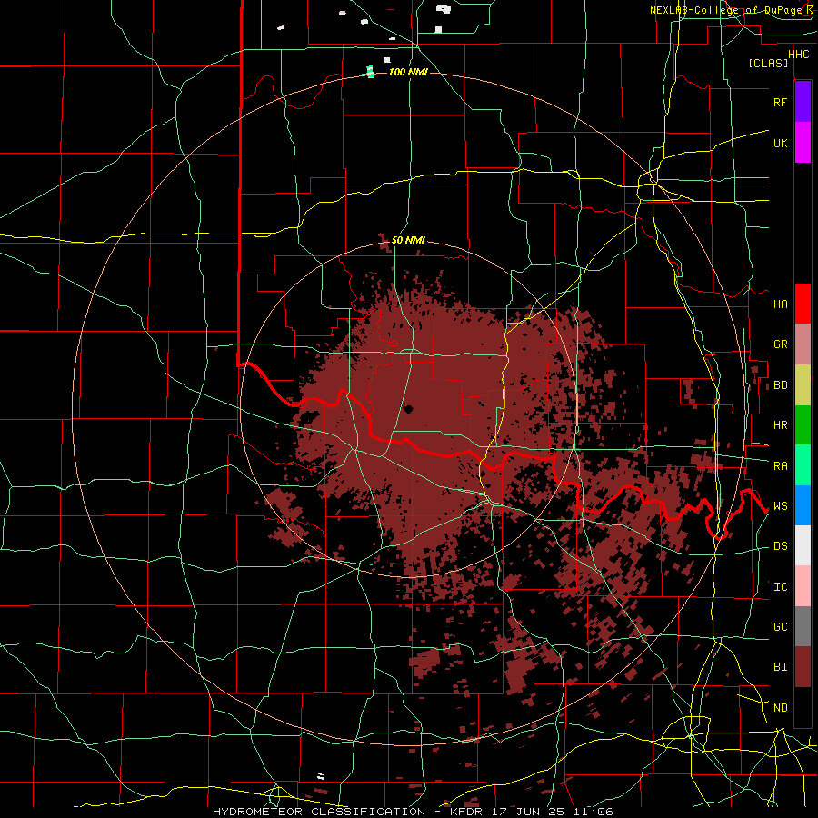Click the BI brown legend swatch

click(803, 667)
